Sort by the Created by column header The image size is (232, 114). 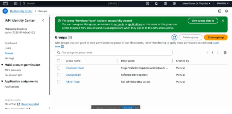(182, 61)
